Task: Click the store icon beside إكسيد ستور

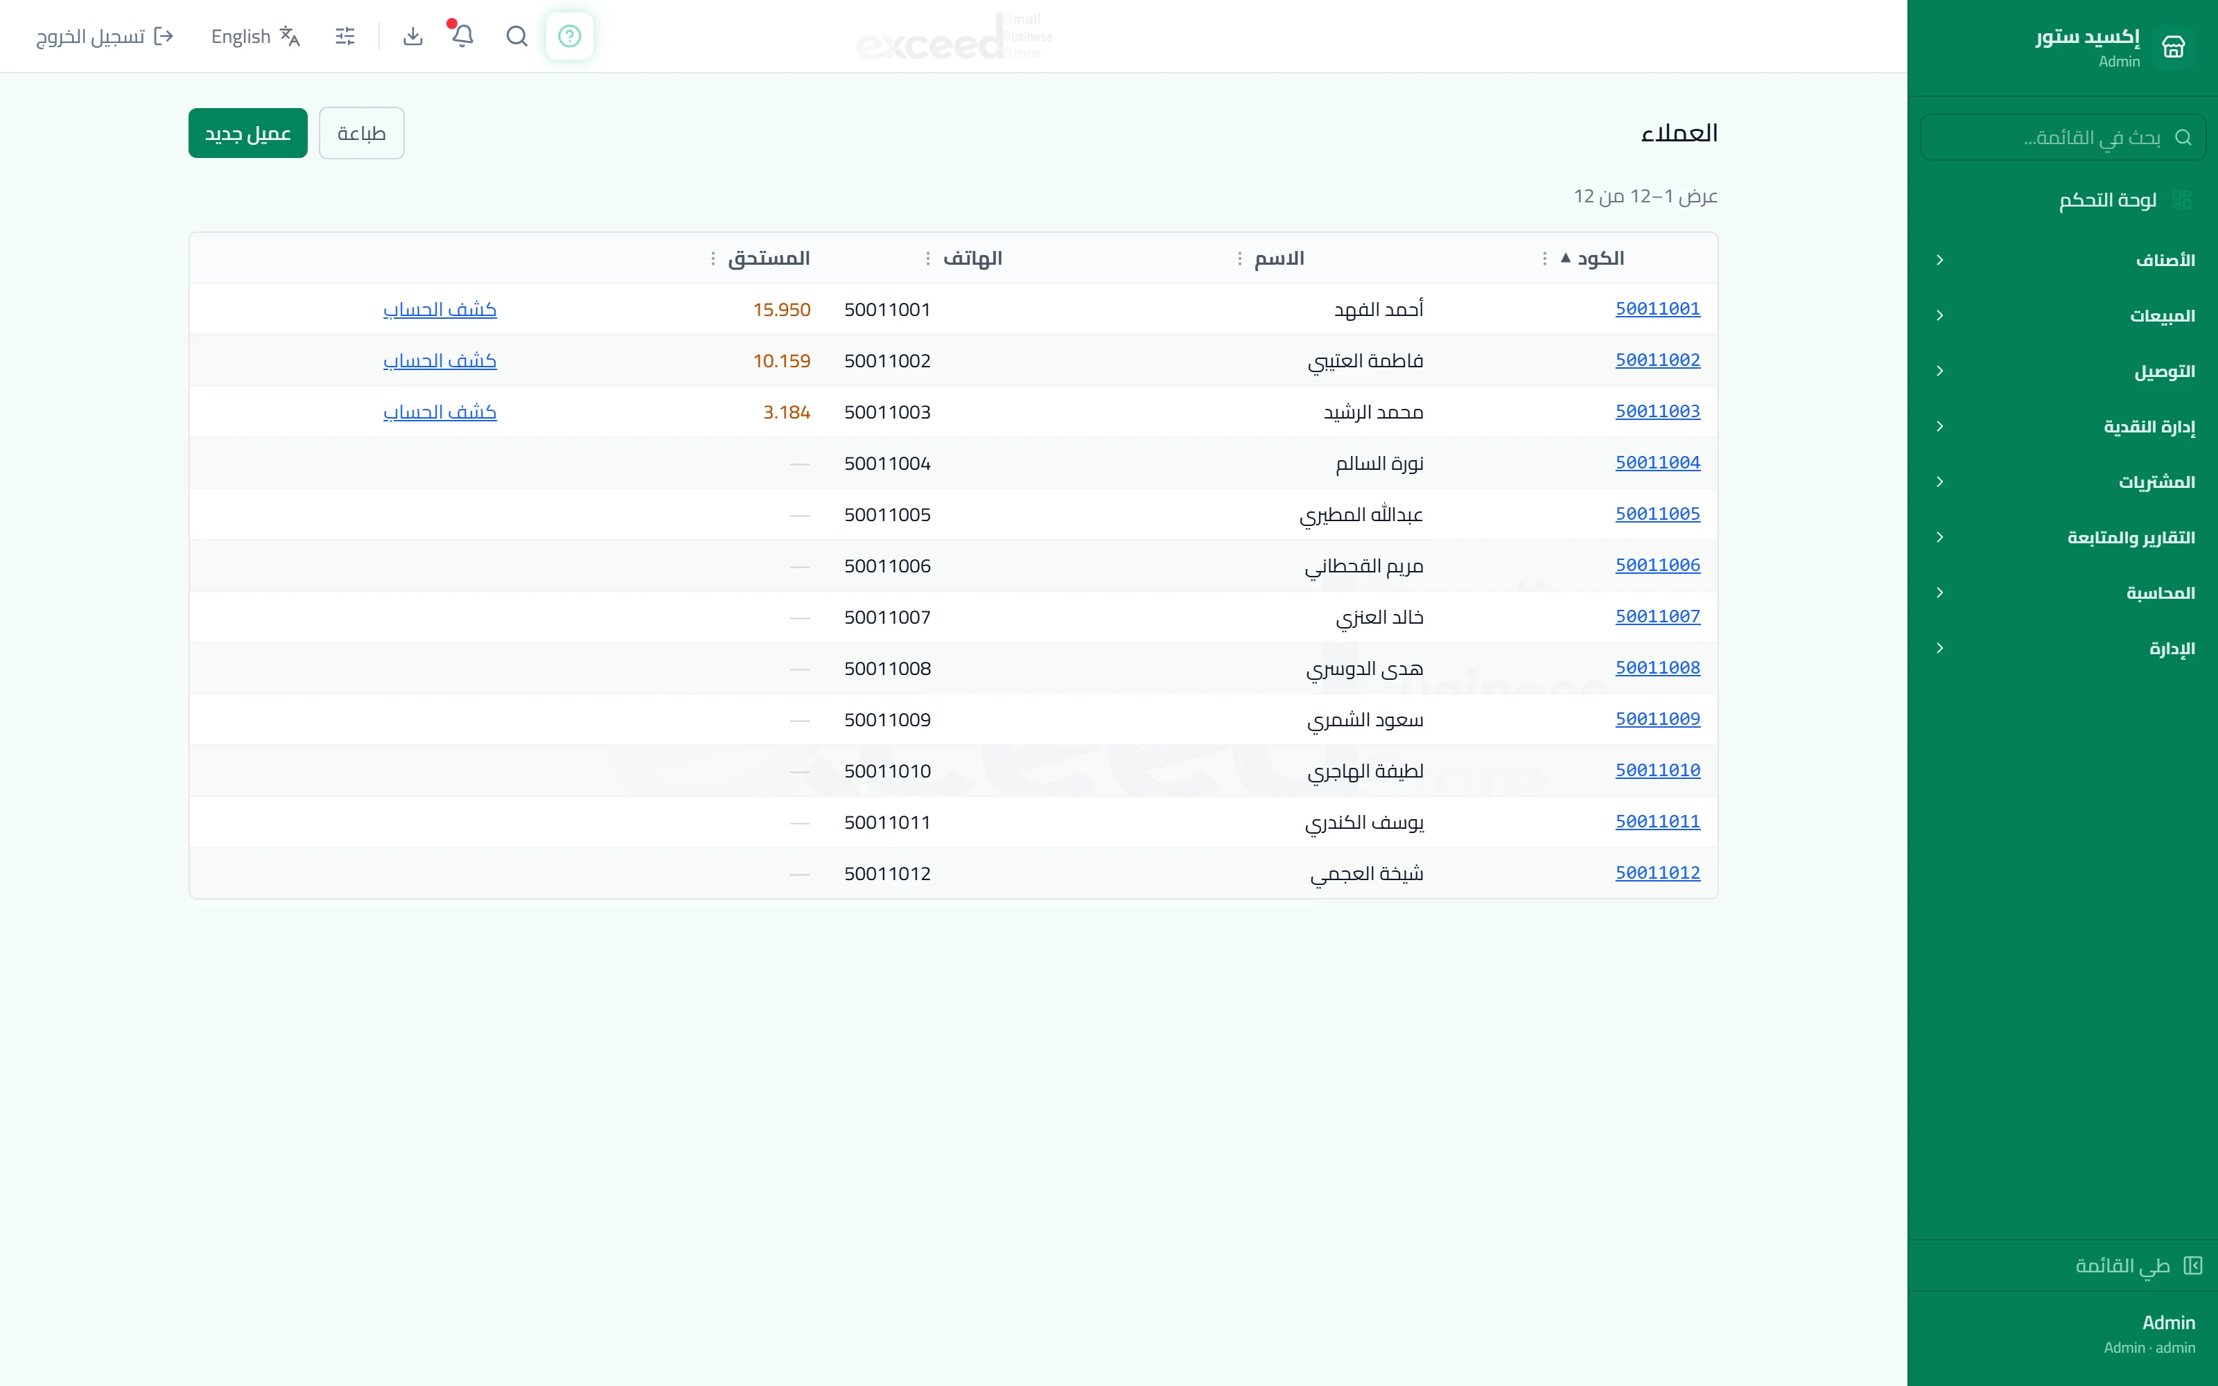Action: [2174, 46]
